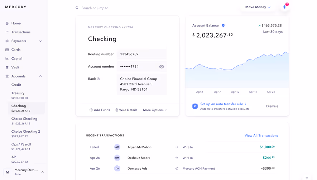Click the Payments arrows icon
Viewport: 317px width, 180px height.
point(7,41)
